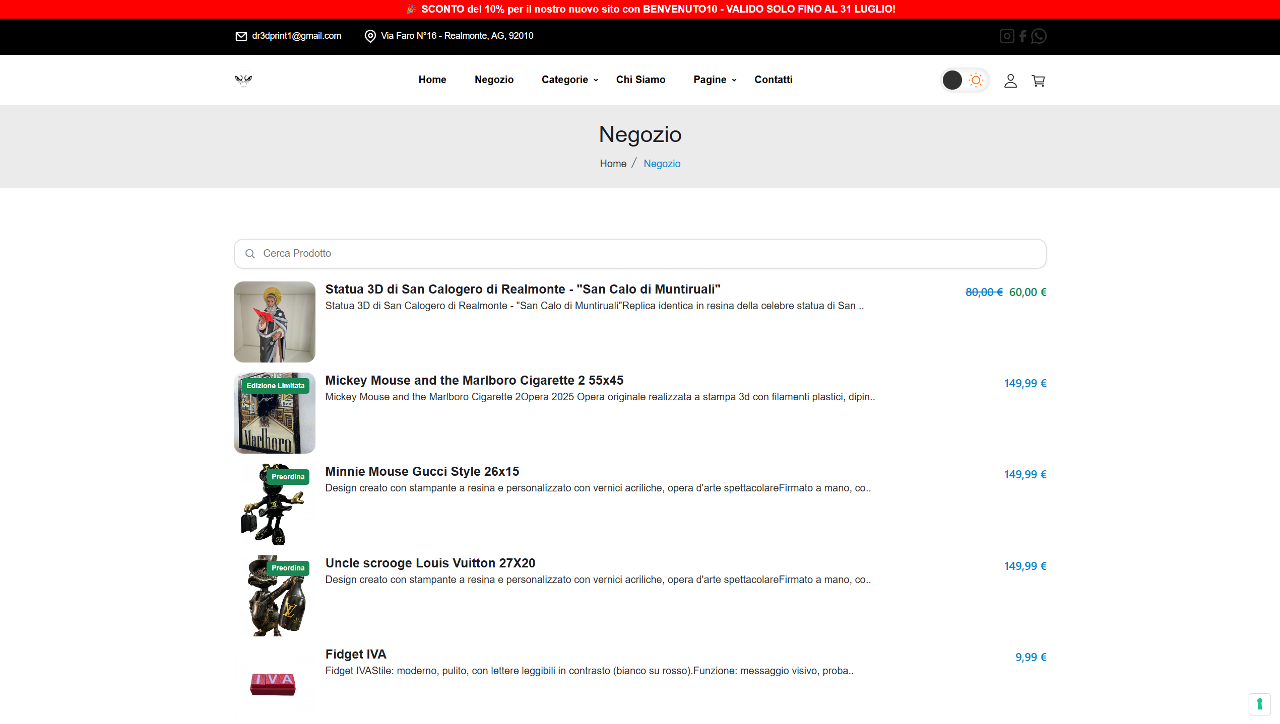The width and height of the screenshot is (1280, 724).
Task: Click the Cerca Prodotto search field
Action: (640, 254)
